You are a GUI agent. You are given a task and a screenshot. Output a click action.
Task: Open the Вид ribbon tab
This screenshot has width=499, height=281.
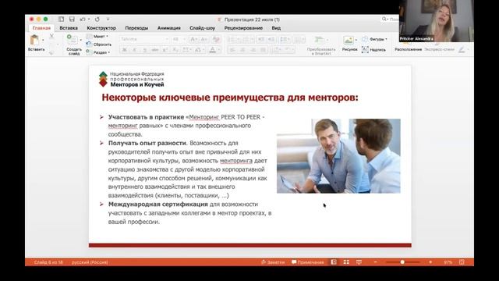[x=276, y=28]
